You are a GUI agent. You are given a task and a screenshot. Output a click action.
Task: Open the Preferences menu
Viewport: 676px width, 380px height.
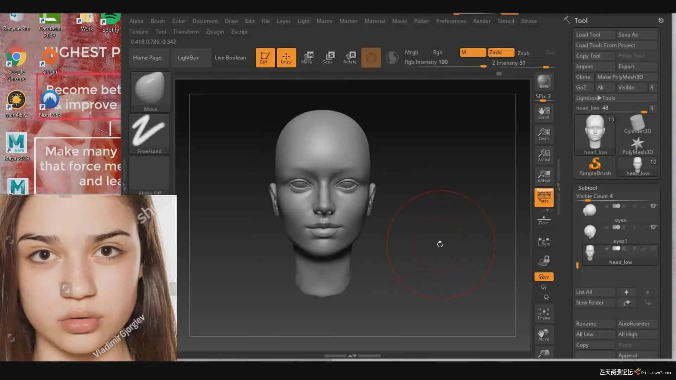[x=451, y=21]
